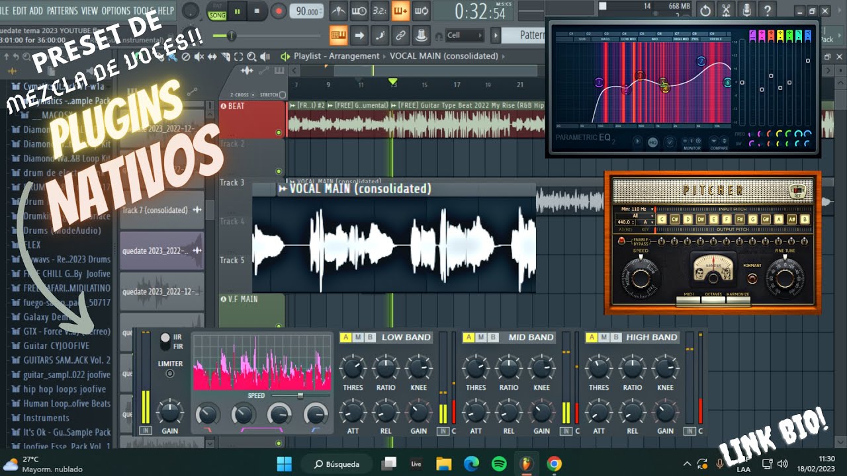Image resolution: width=847 pixels, height=476 pixels.
Task: Pause playback with the transport play button
Action: pyautogui.click(x=237, y=11)
